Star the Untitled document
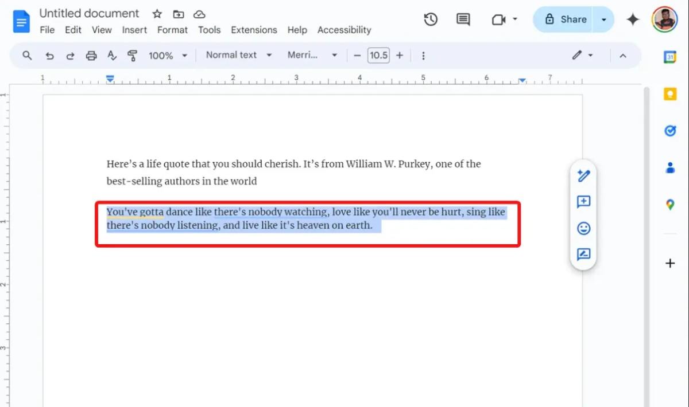689x407 pixels. (157, 13)
